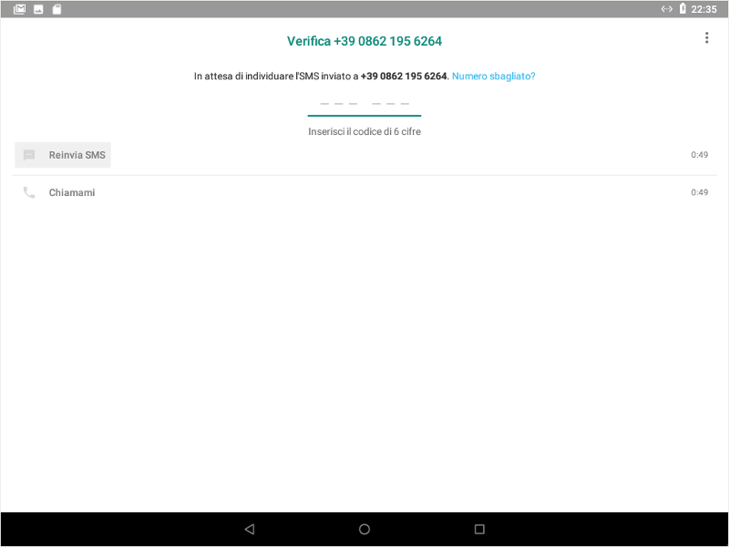The image size is (729, 547).
Task: Tap the 6-digit code entry field
Action: click(x=364, y=103)
